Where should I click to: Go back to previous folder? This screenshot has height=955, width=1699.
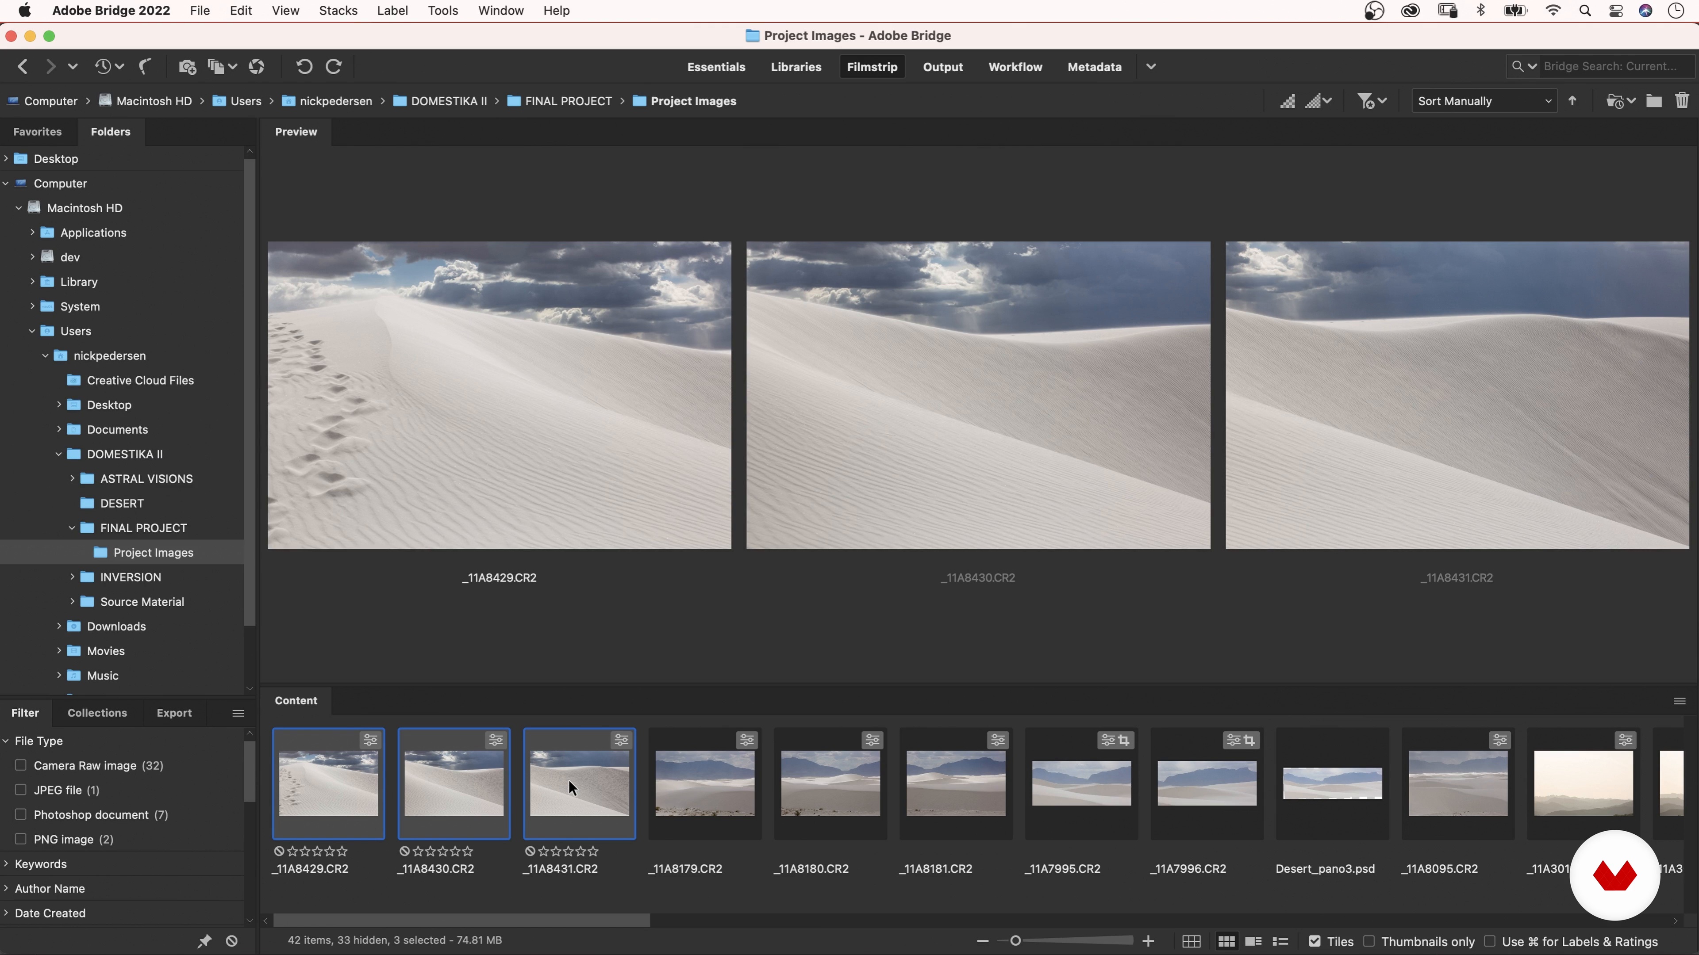[23, 67]
